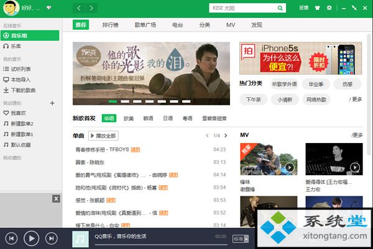Open settings gear icon

point(329,8)
